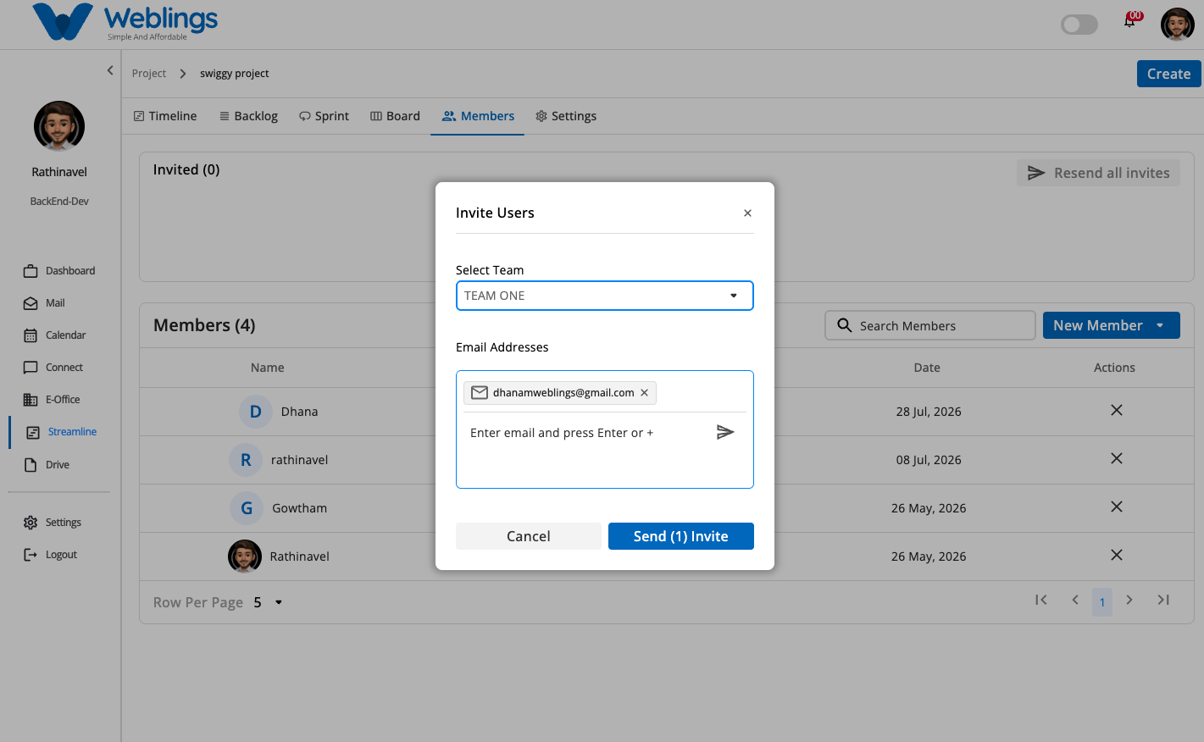1204x742 pixels.
Task: Open Calendar in the sidebar
Action: click(x=55, y=335)
